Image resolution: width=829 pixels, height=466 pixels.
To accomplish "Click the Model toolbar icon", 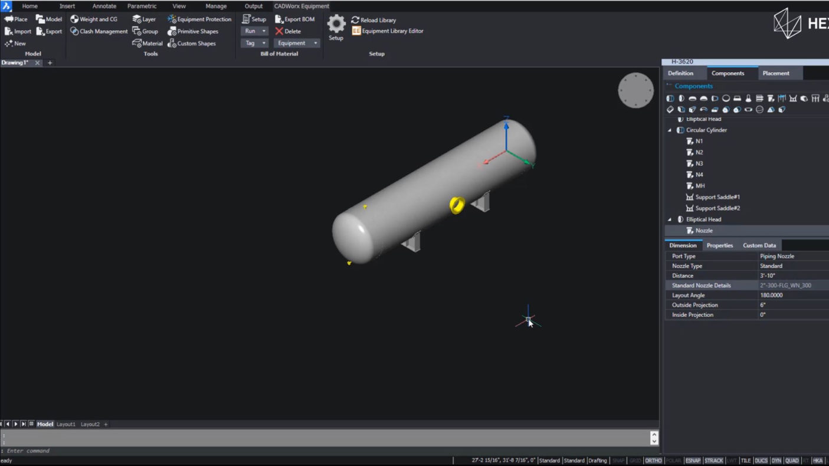I will click(41, 19).
